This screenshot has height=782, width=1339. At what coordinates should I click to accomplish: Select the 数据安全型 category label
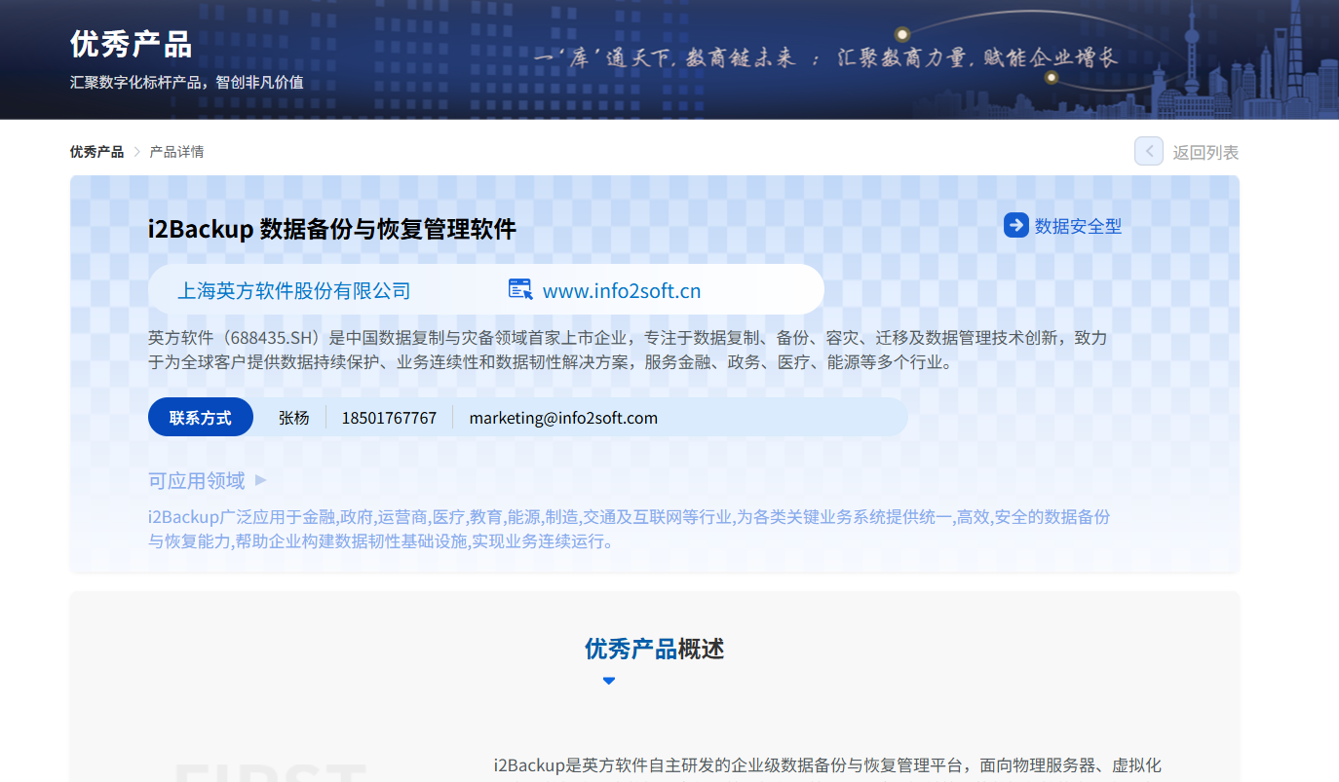tap(1078, 226)
